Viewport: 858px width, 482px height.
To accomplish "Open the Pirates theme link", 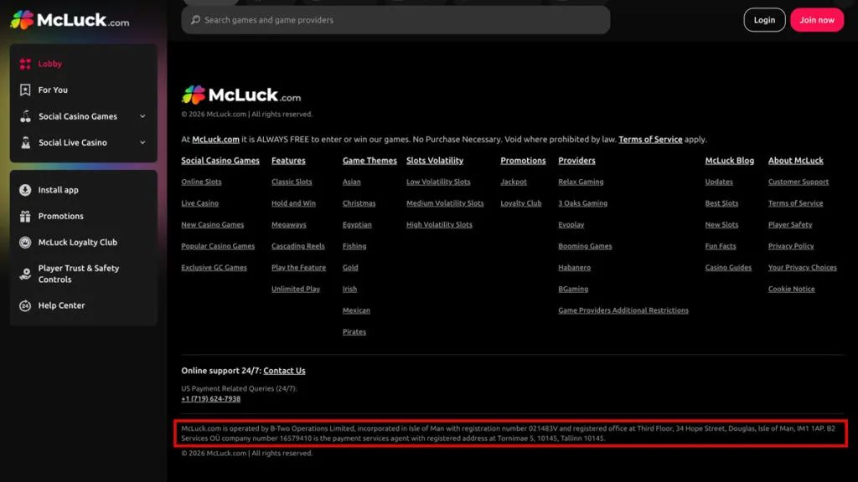I will tap(354, 331).
